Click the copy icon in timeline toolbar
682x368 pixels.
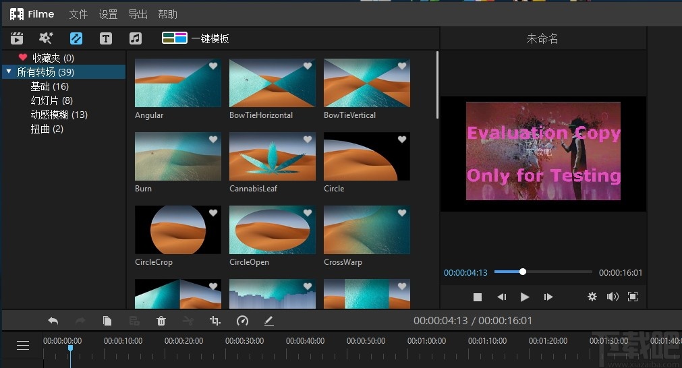pyautogui.click(x=107, y=321)
